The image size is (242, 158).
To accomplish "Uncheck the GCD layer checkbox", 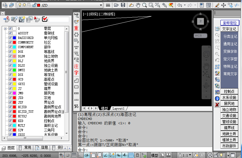I will (10, 79).
